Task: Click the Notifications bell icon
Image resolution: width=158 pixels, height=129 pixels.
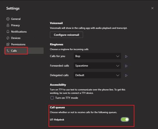Action: click(8, 32)
